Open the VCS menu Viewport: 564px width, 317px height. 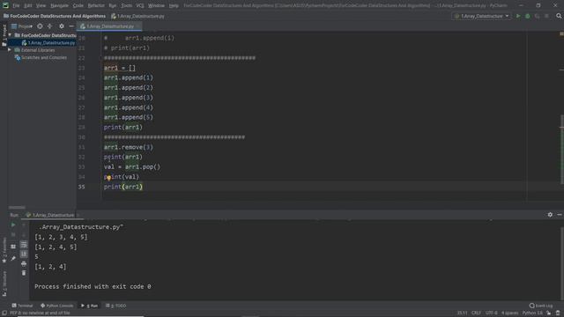coord(140,6)
